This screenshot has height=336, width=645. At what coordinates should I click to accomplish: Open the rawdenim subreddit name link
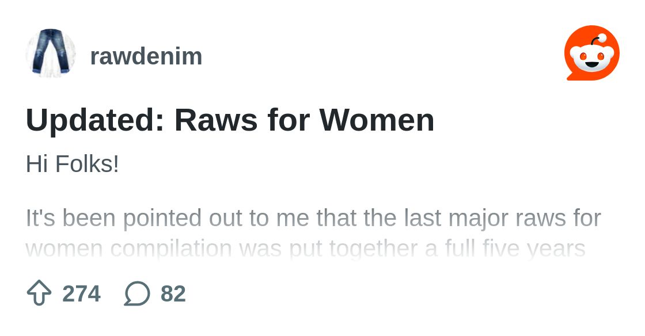click(x=146, y=56)
